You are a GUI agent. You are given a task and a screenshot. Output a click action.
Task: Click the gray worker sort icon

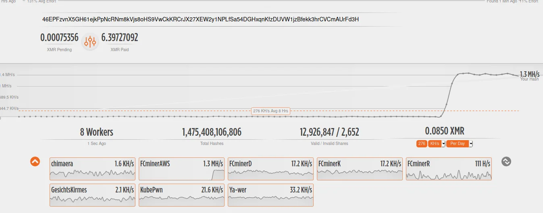[x=506, y=161]
